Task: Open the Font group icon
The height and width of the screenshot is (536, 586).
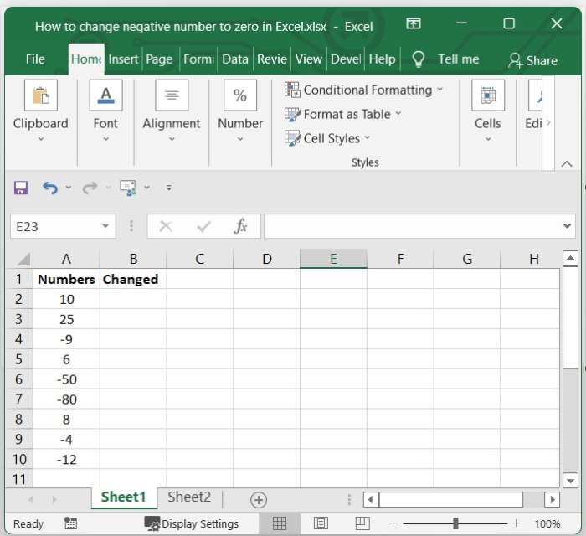Action: coord(105,95)
